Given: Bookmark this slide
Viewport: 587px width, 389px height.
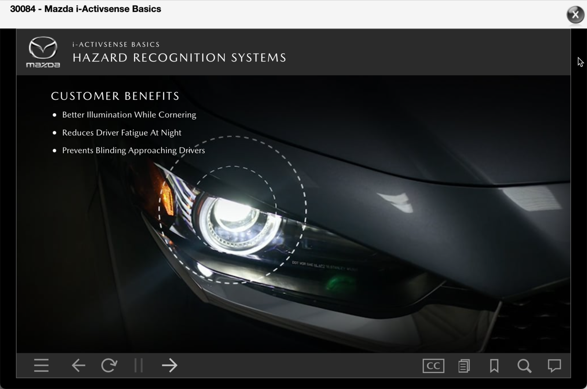Looking at the screenshot, I should [494, 366].
